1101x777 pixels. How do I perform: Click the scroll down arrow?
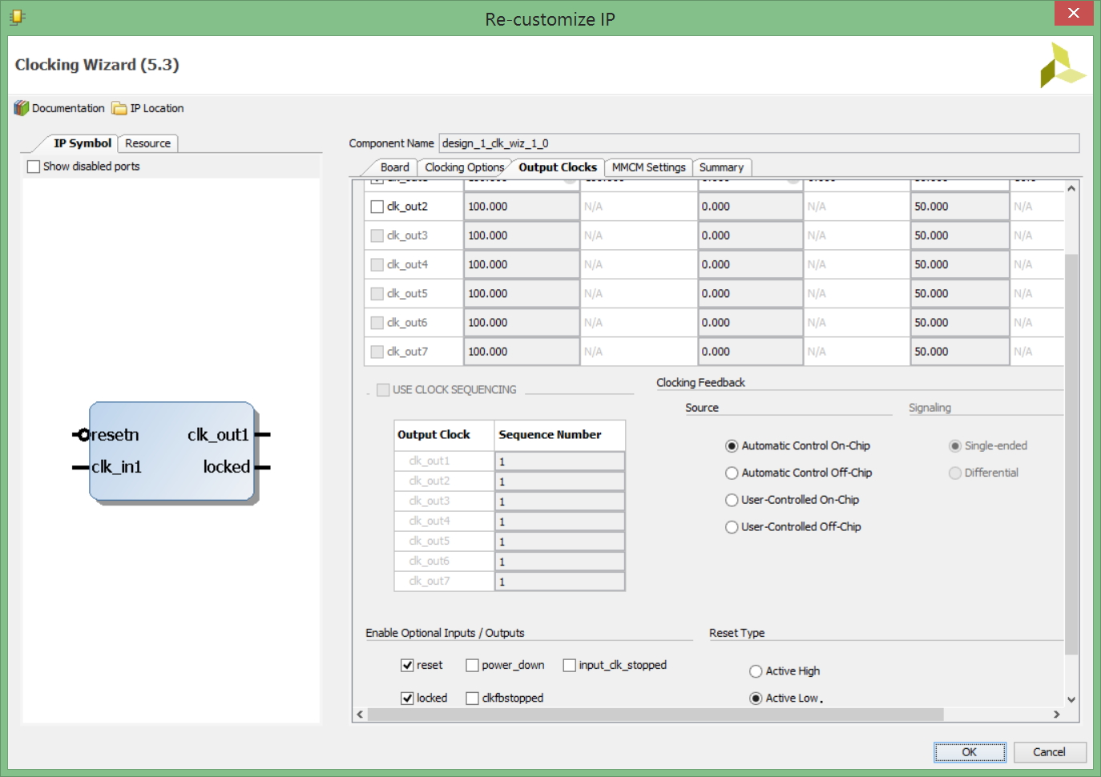1071,699
